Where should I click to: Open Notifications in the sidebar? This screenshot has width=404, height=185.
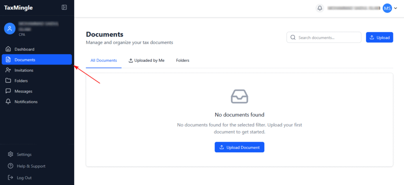point(26,102)
